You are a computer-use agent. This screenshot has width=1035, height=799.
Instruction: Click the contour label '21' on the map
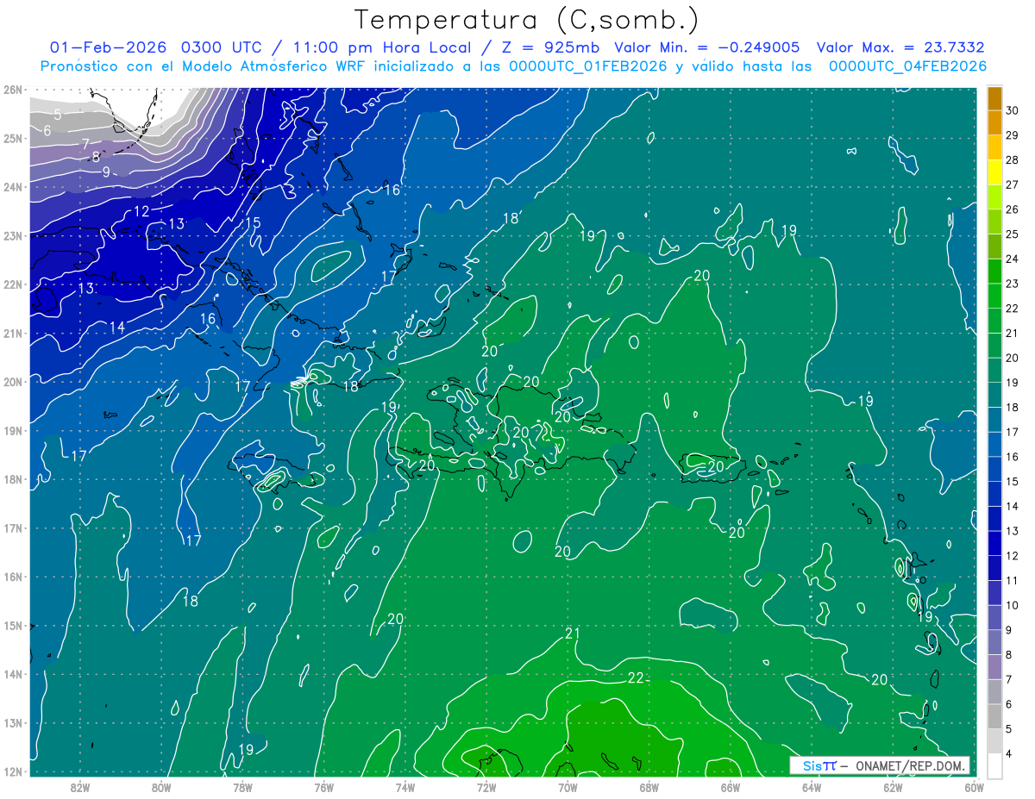point(573,634)
